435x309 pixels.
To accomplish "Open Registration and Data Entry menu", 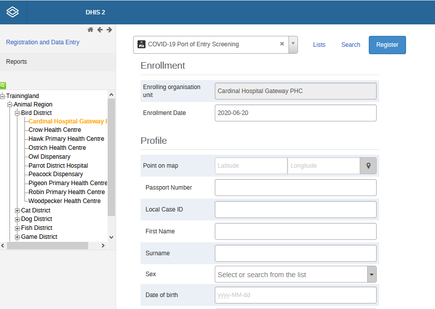I will tap(43, 42).
